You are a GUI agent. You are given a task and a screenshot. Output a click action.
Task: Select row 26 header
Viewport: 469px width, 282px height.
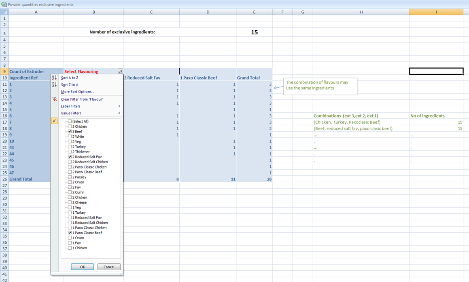click(4, 179)
